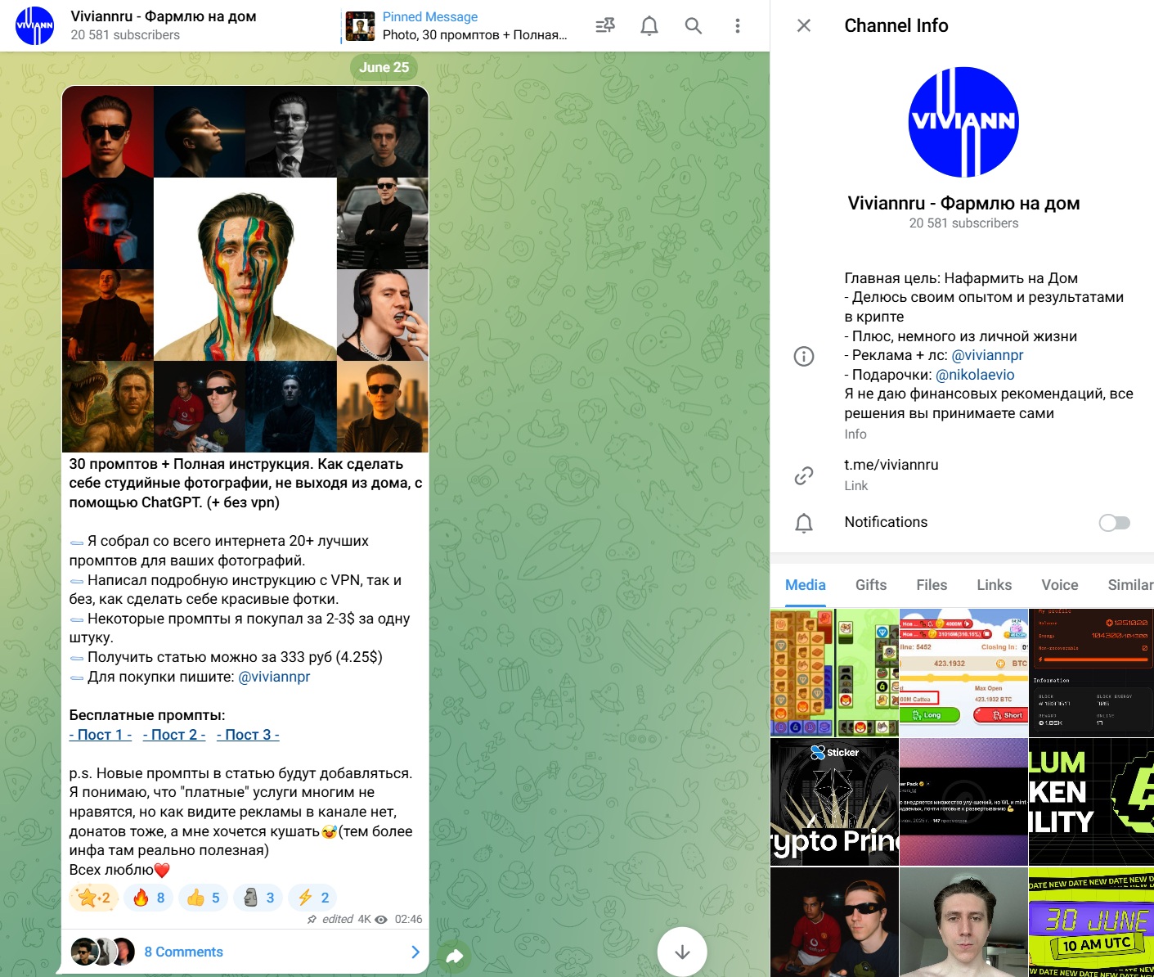Screen dimensions: 1154x977
Task: Switch to the Files tab
Action: click(932, 585)
